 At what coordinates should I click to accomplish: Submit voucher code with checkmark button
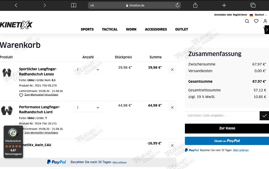click(x=264, y=116)
